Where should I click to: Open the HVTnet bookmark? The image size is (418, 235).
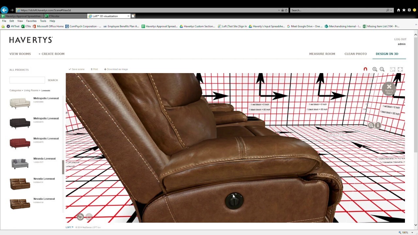pyautogui.click(x=13, y=26)
